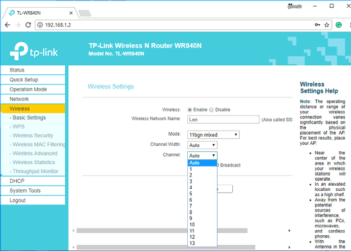The width and height of the screenshot is (351, 251).
Task: Open the DHCP menu
Action: [33, 181]
